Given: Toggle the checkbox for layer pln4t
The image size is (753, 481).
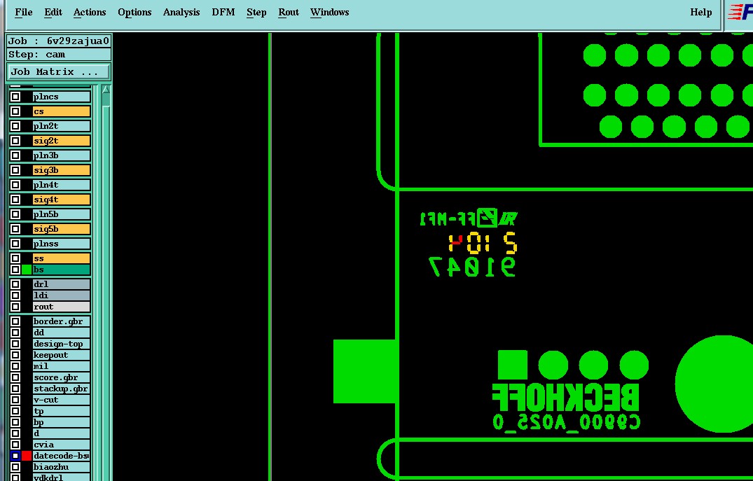Looking at the screenshot, I should click(15, 185).
